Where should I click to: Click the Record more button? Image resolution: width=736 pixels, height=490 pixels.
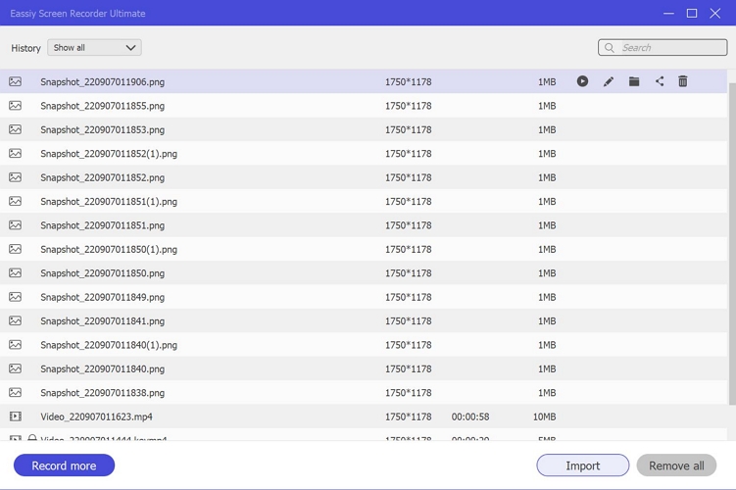click(64, 465)
